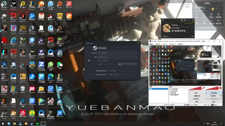The width and height of the screenshot is (225, 126).
Task: Open the Propnight game shortcut
Action: pos(4,78)
